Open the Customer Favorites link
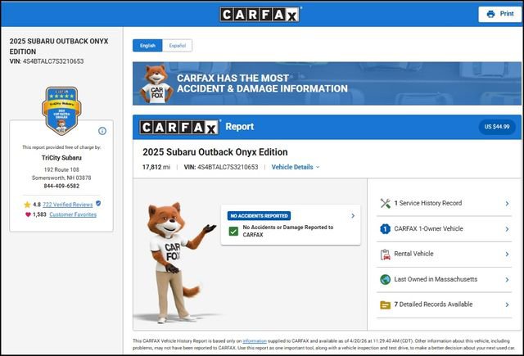This screenshot has height=356, width=524. [x=73, y=214]
